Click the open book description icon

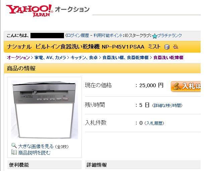pos(14,152)
